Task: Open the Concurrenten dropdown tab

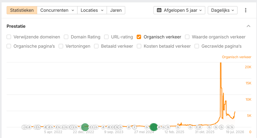Action: coord(57,10)
